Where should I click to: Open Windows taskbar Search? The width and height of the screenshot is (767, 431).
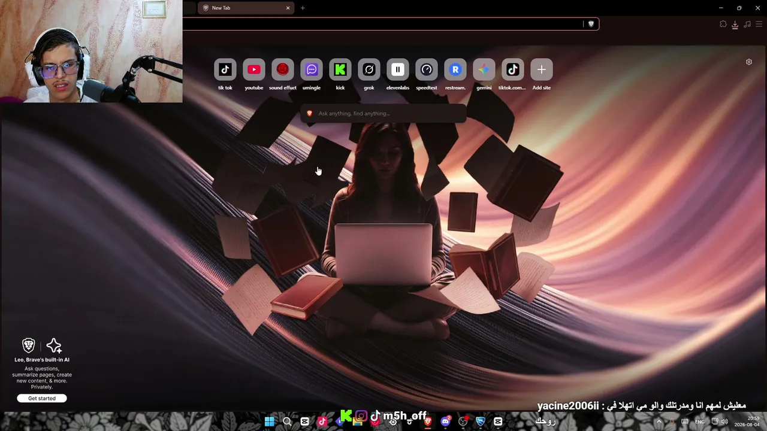pos(287,421)
